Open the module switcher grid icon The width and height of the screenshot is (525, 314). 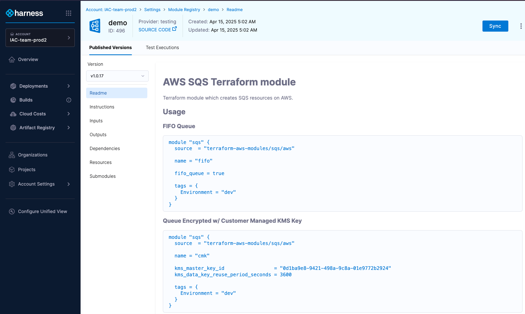pos(68,13)
